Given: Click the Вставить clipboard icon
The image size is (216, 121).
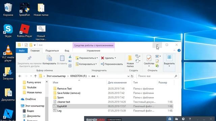Looking at the screenshot, I should click(x=62, y=58).
